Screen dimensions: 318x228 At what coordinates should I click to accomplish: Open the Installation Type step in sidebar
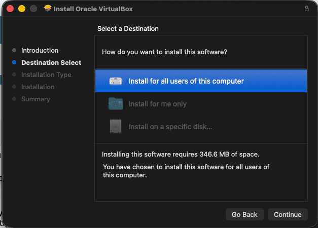tap(46, 75)
